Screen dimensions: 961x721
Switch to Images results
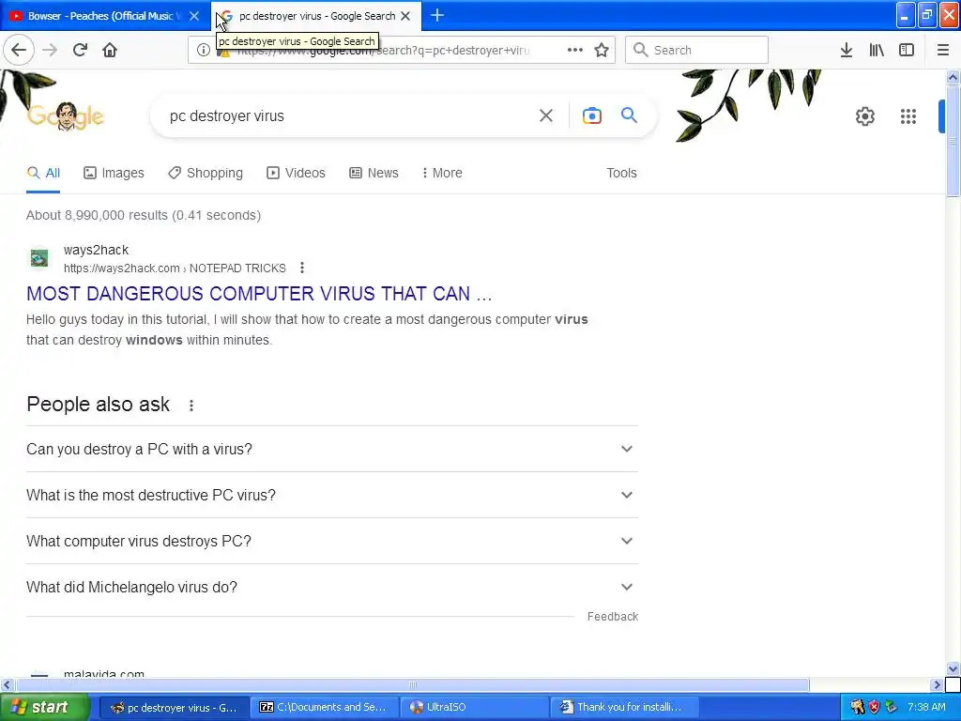(114, 173)
